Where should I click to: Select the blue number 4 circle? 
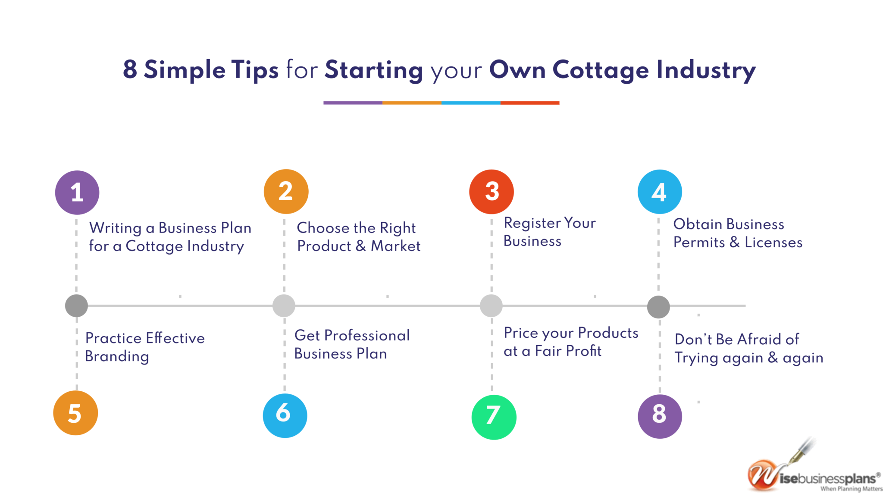[x=660, y=192]
